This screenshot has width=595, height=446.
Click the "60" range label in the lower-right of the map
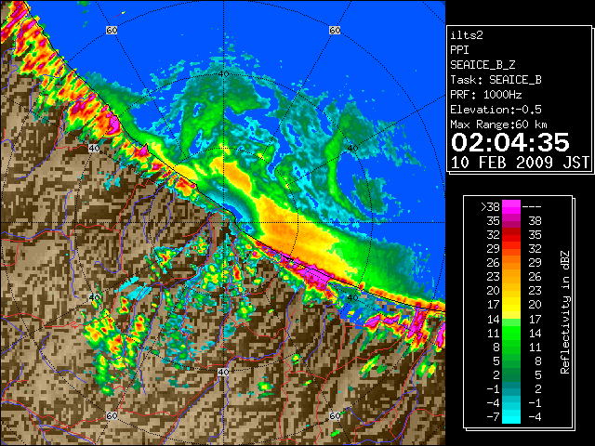pos(335,415)
